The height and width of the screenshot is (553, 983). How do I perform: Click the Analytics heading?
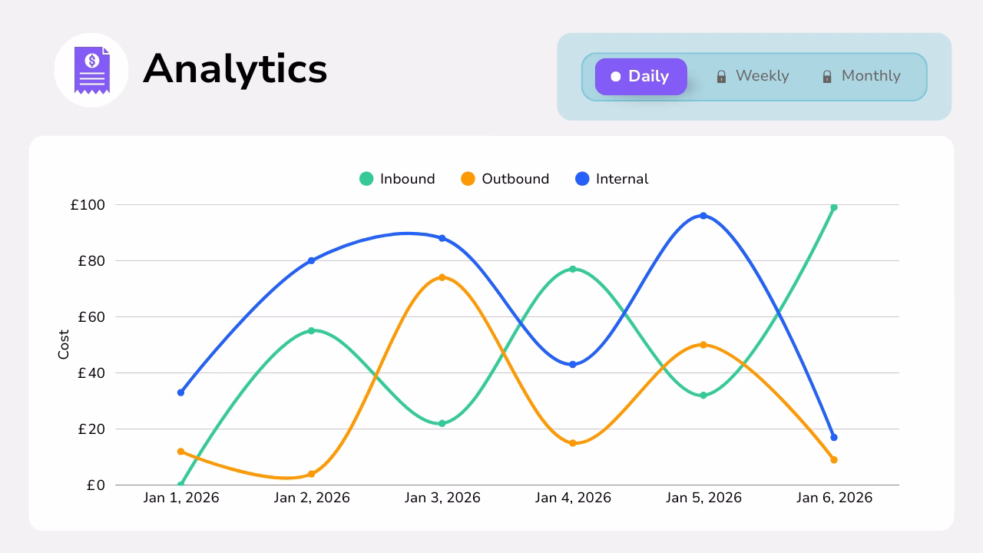point(236,69)
